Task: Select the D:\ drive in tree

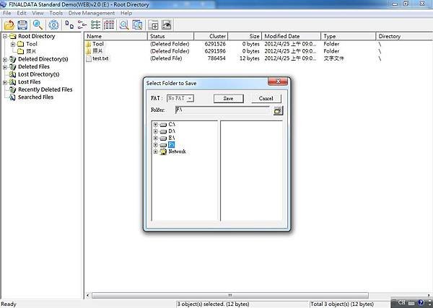Action: (172, 131)
